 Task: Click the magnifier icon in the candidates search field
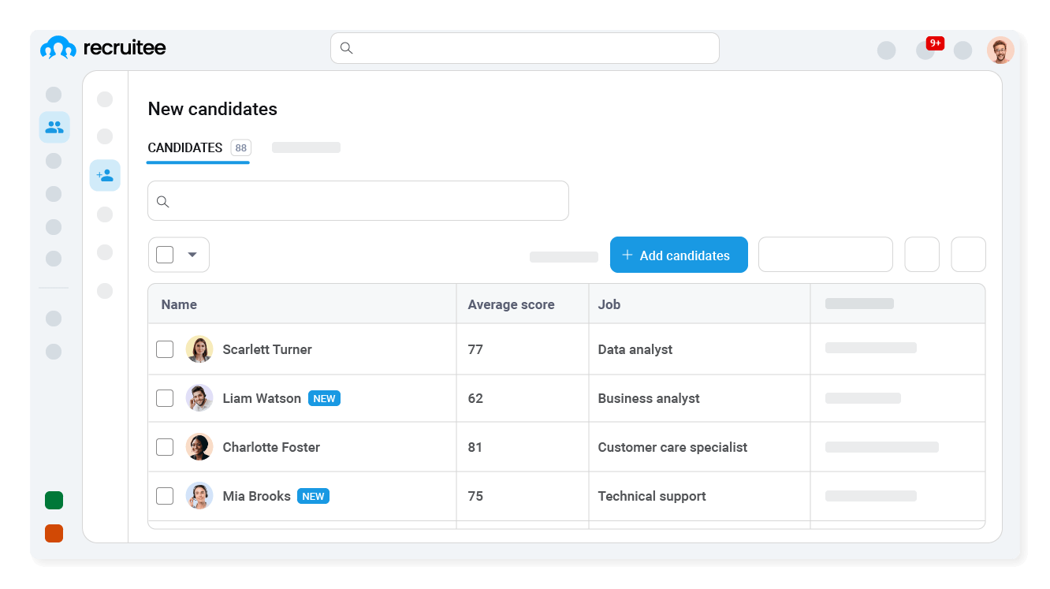tap(163, 202)
